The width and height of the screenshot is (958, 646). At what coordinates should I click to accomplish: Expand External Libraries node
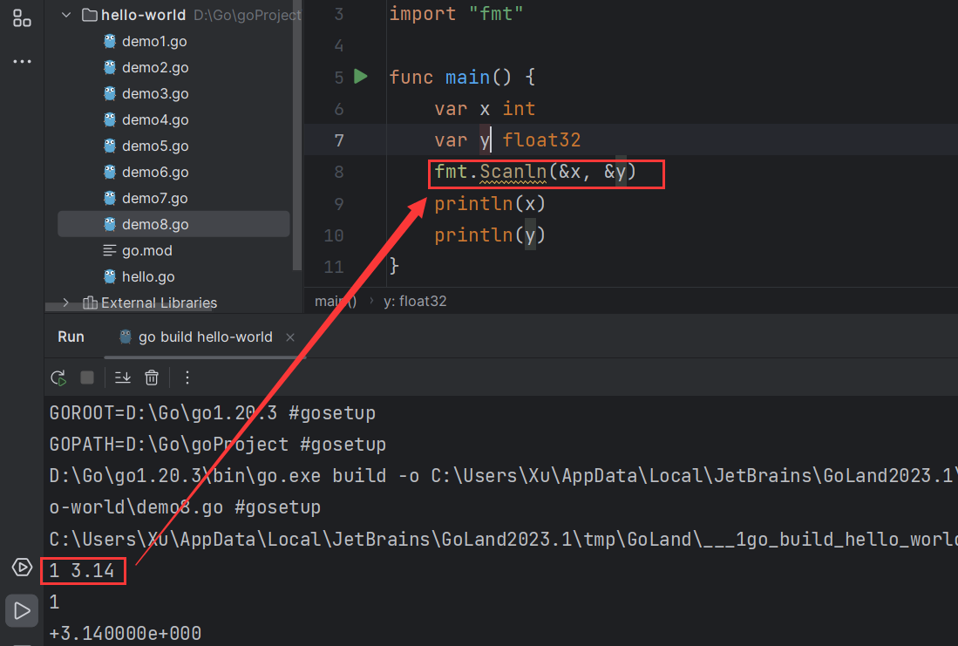click(x=66, y=303)
